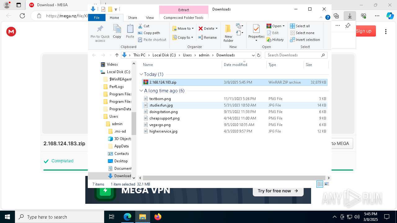Refresh the Downloads folder view
Viewport: 397px width, 223px height.
click(x=259, y=55)
